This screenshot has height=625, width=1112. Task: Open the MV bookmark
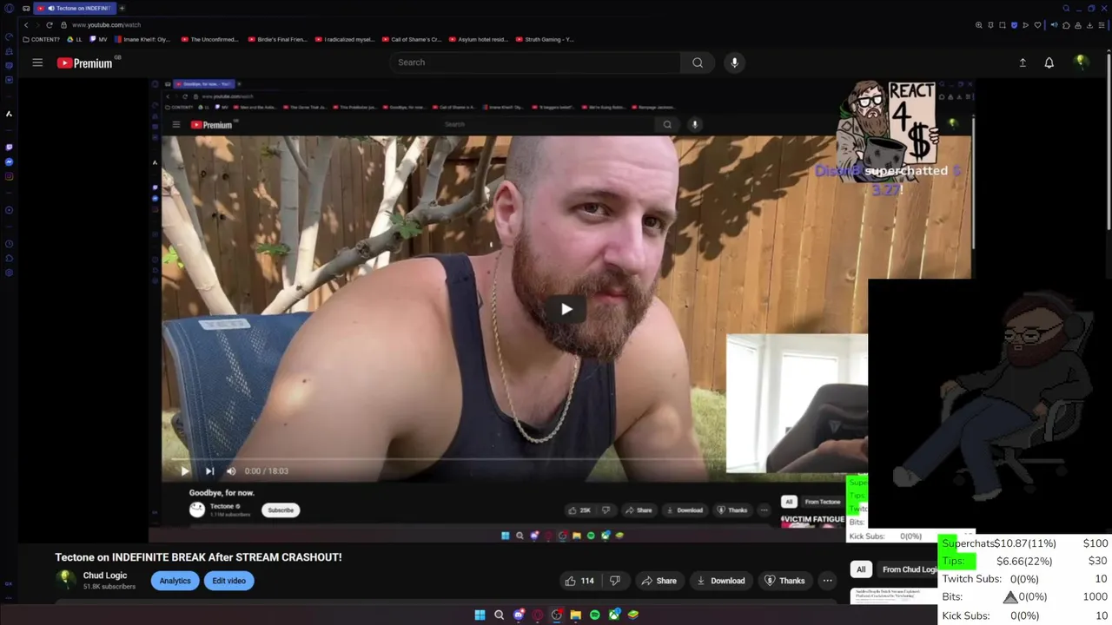[x=99, y=39]
